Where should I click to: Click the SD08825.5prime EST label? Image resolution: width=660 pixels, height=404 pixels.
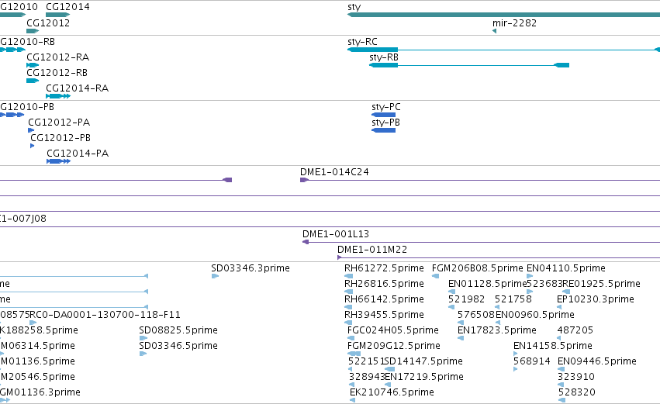point(178,330)
